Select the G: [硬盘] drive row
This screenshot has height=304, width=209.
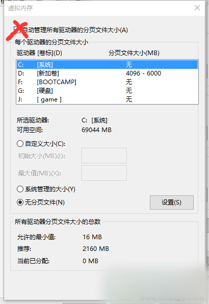click(x=108, y=91)
